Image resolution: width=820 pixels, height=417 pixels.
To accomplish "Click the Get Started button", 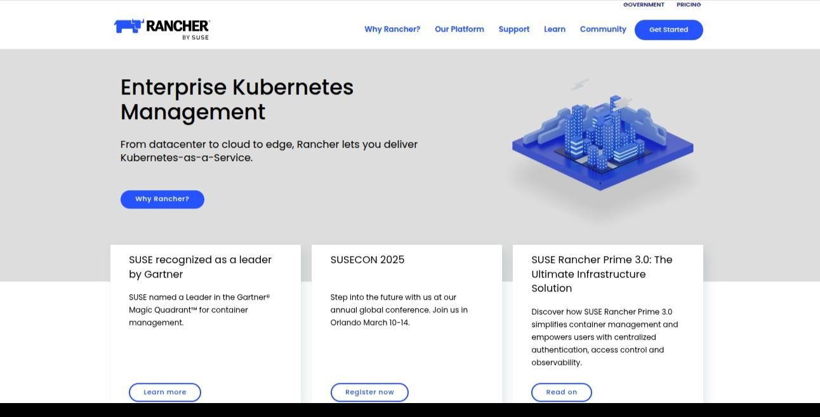I will coord(669,30).
